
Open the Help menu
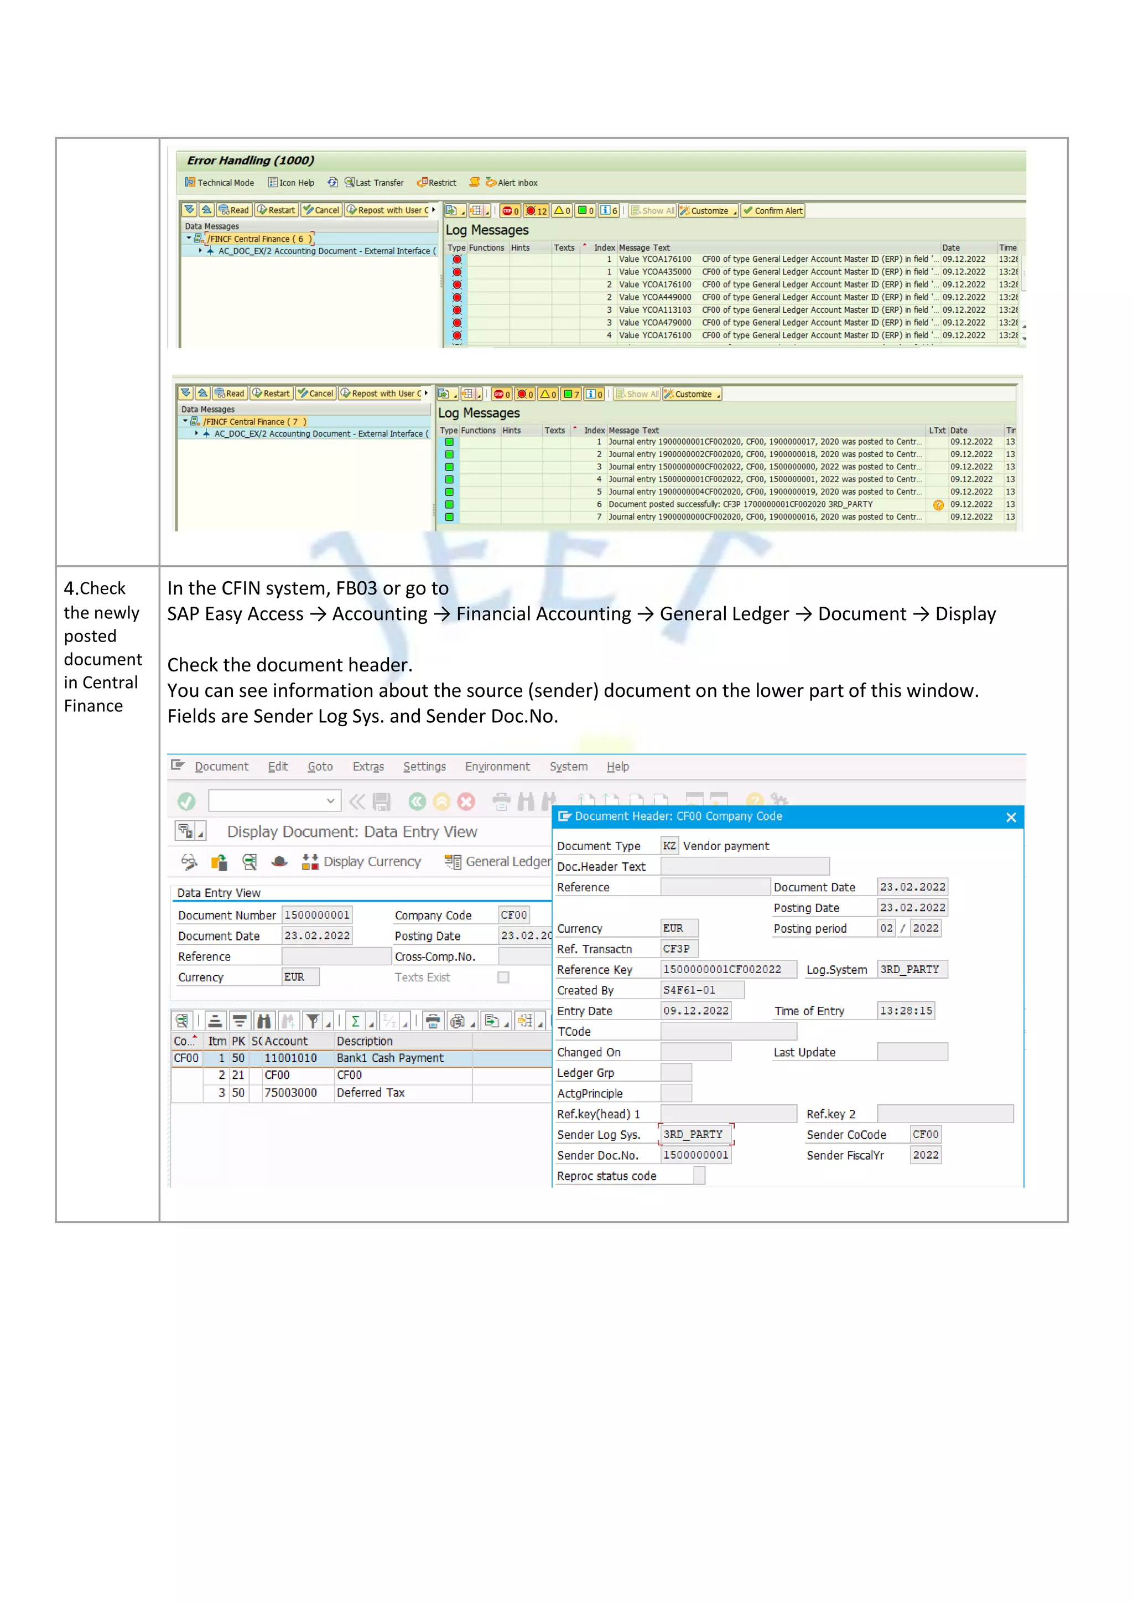617,767
